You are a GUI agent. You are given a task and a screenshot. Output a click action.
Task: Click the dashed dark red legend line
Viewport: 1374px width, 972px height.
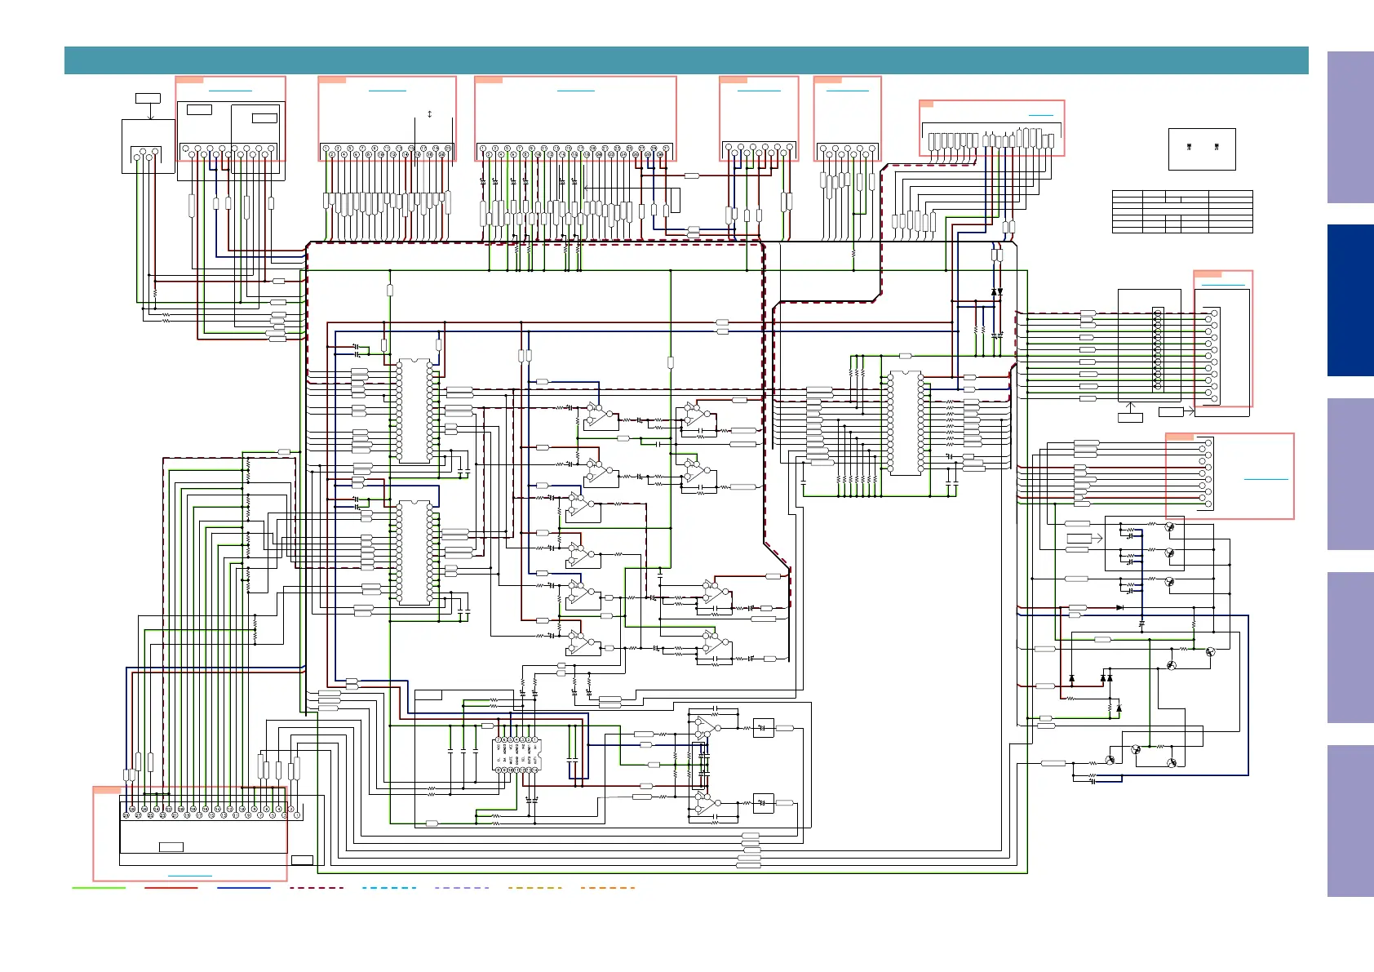click(317, 887)
